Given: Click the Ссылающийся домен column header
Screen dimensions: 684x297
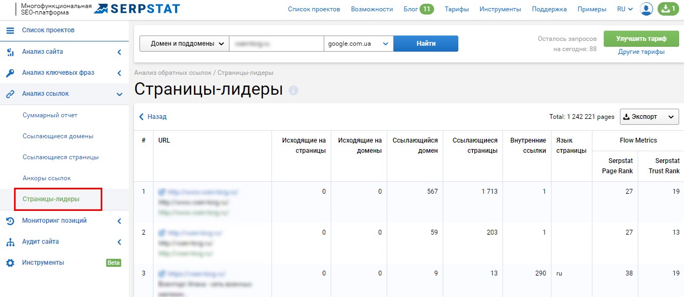Looking at the screenshot, I should 415,146.
